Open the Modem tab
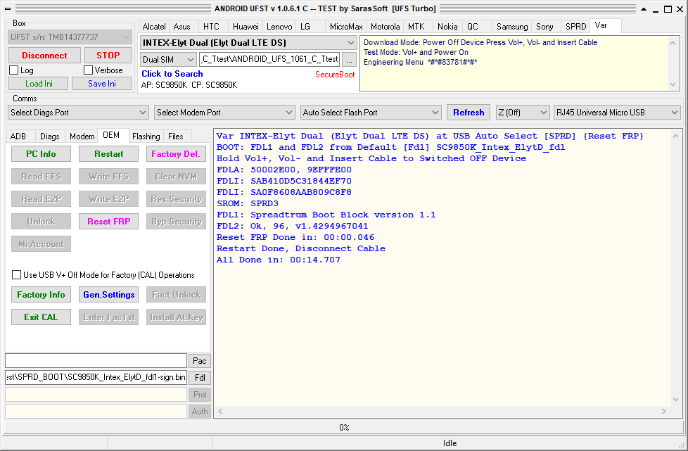 pyautogui.click(x=82, y=136)
